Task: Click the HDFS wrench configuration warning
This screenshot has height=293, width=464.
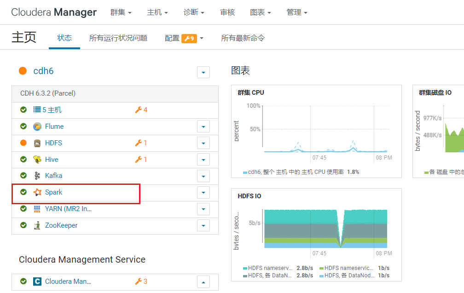Action: point(141,143)
